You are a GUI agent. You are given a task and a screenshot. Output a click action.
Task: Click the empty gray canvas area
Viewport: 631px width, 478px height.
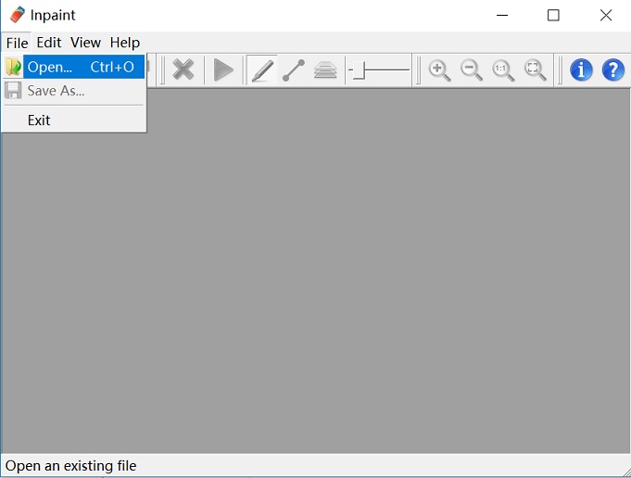tap(371, 278)
